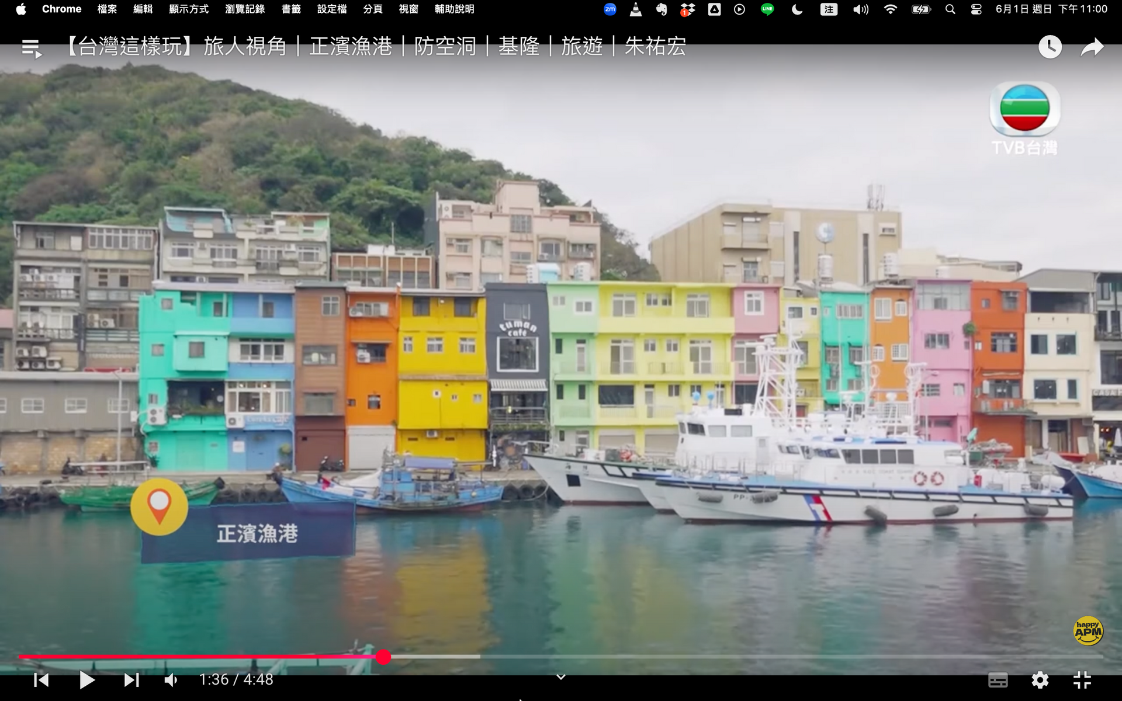Exit full screen mode

[1082, 680]
